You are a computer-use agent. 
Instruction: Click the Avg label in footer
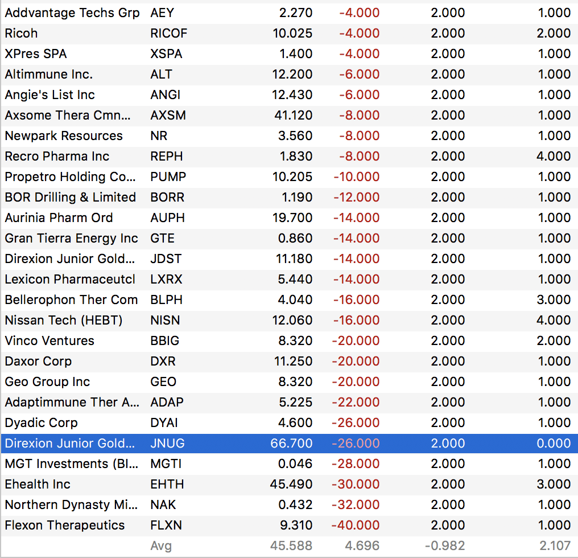coord(161,546)
